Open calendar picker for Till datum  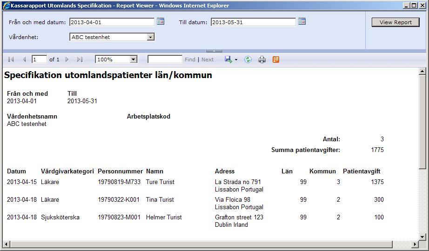click(x=302, y=21)
